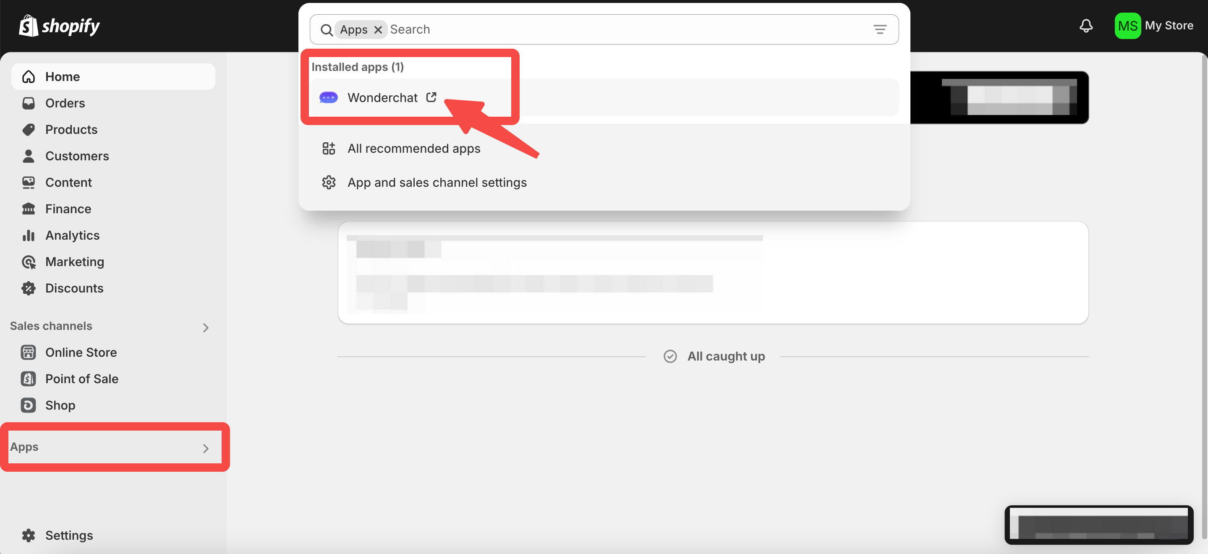1208x554 pixels.
Task: Go to Orders in the sidebar
Action: [65, 103]
